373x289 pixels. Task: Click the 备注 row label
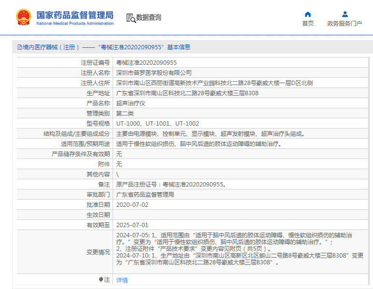point(104,185)
